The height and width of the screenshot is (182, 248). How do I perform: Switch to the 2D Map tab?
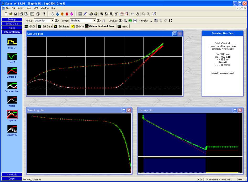pos(77,26)
